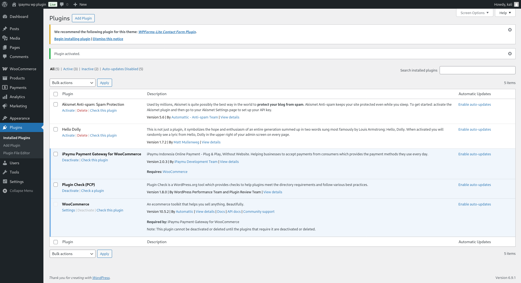521x283 pixels.
Task: Select the Hello Dolly plugin checkbox
Action: tap(56, 129)
